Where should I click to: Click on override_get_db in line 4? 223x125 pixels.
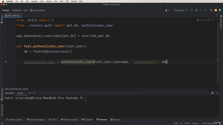[95, 36]
